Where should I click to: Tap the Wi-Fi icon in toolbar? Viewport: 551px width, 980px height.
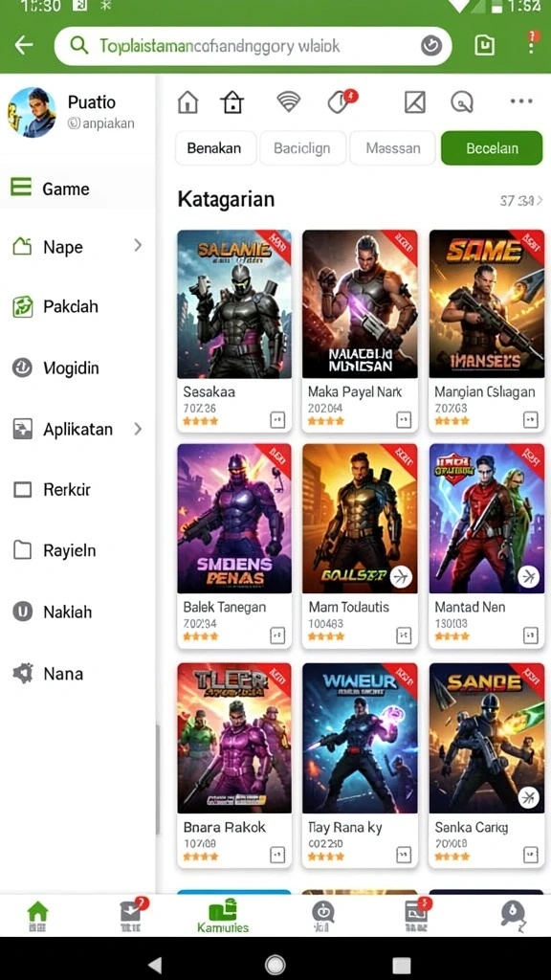pyautogui.click(x=289, y=100)
